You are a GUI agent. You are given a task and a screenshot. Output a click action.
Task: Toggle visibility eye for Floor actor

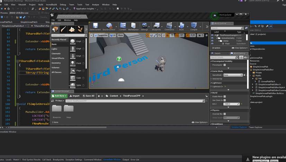tap(212, 44)
